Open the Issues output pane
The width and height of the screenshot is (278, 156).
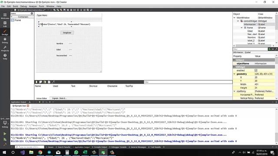click(50, 147)
